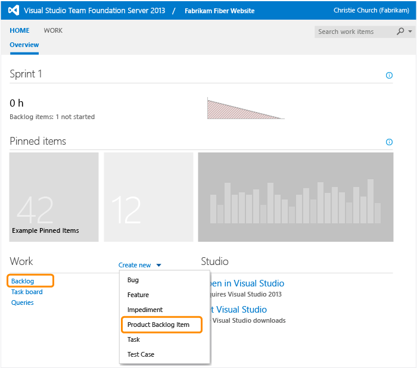
Task: Open the pinned tile showing 12
Action: [x=148, y=197]
